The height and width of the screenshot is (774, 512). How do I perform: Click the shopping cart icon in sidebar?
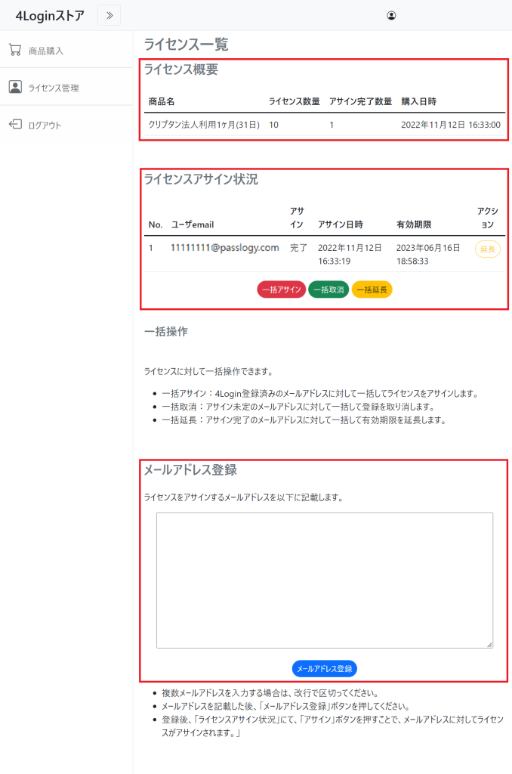click(x=15, y=50)
